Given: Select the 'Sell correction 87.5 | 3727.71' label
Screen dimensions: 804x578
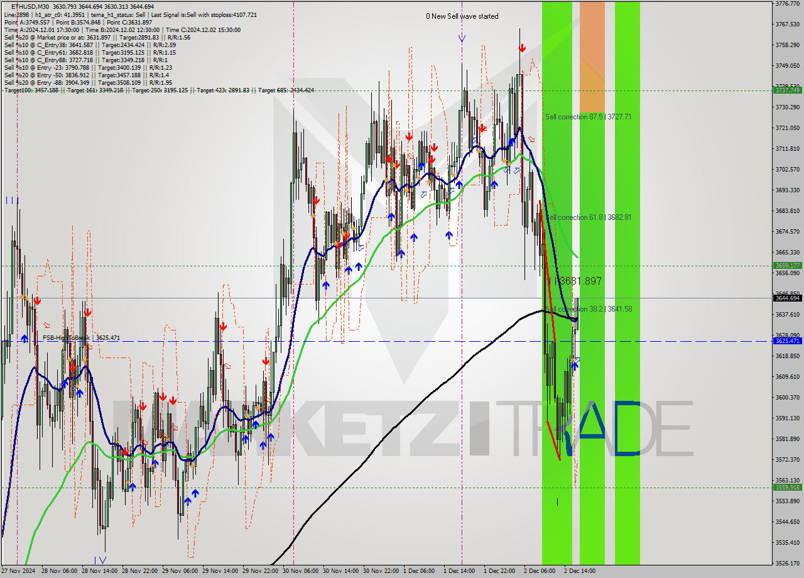Looking at the screenshot, I should [589, 117].
